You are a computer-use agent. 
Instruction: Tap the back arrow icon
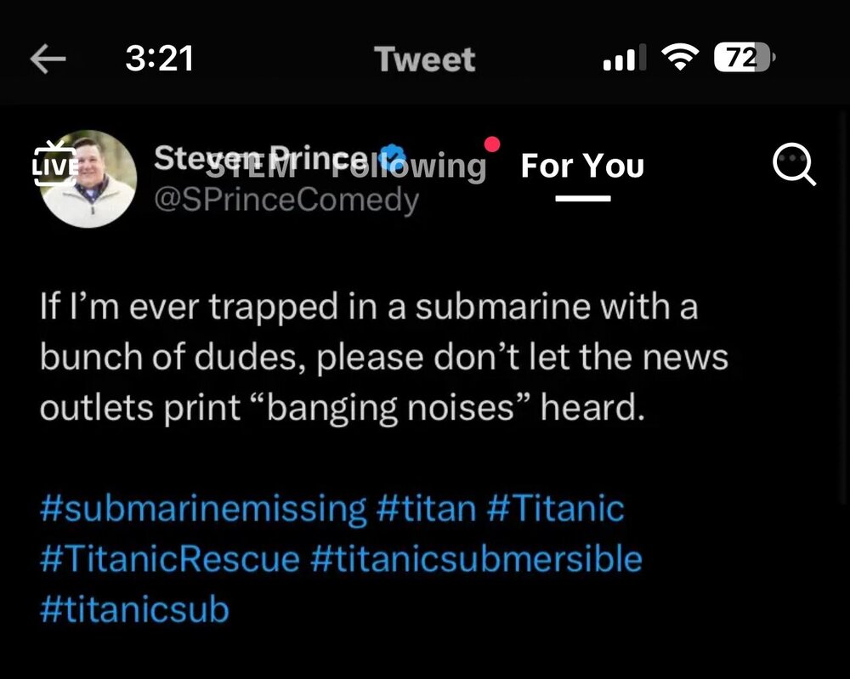48,59
